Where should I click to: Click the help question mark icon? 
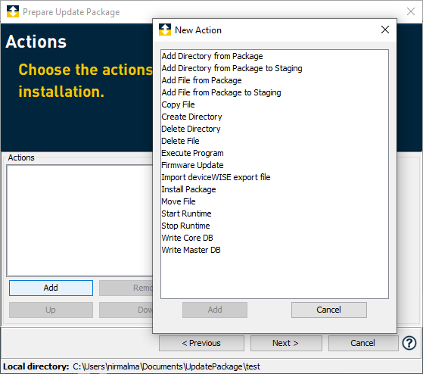click(x=409, y=343)
